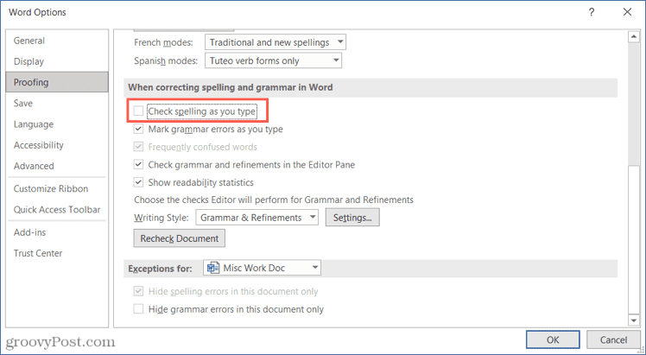646x355 pixels.
Task: Open the Trust Center category
Action: [57, 253]
